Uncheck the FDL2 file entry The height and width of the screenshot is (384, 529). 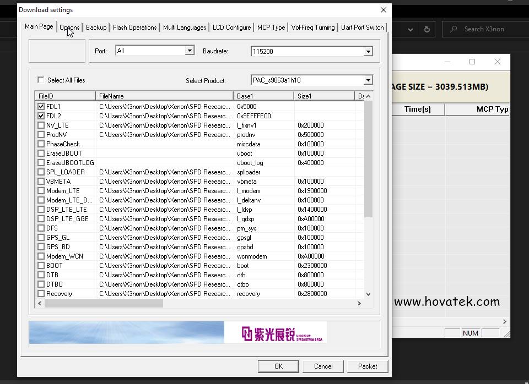41,116
